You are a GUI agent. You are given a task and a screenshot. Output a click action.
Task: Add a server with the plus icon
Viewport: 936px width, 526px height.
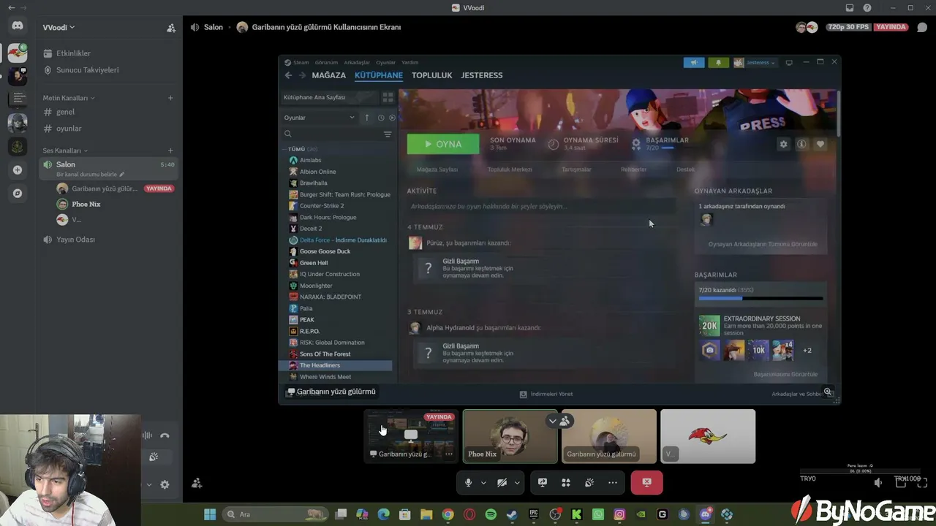[x=18, y=170]
